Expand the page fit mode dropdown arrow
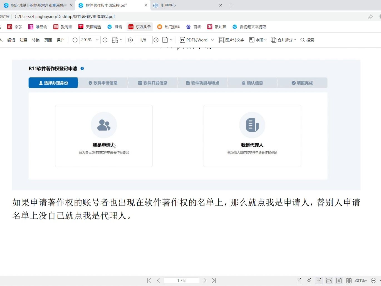381x286 pixels. [x=121, y=40]
